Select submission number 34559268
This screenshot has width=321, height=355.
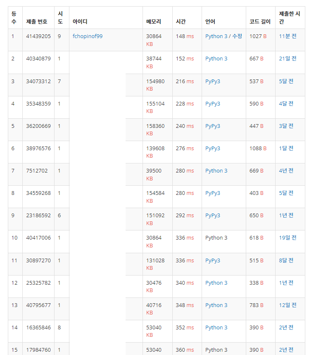coord(38,193)
